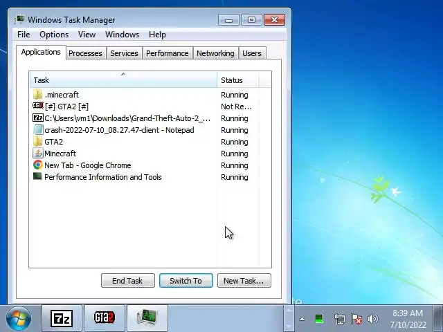Click the New Task... button
The width and height of the screenshot is (443, 332).
pos(244,281)
